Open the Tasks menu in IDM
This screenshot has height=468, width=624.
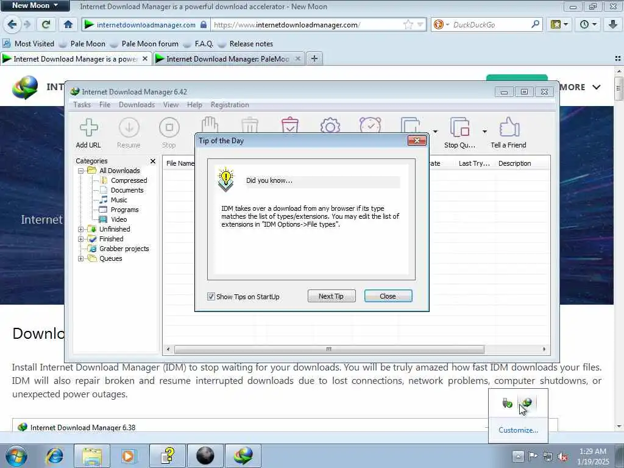tap(82, 105)
